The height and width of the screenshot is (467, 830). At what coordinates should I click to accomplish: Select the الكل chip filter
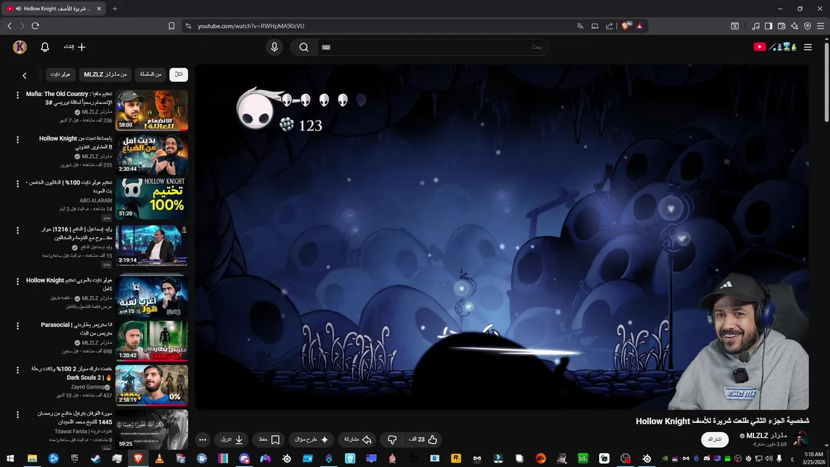178,75
